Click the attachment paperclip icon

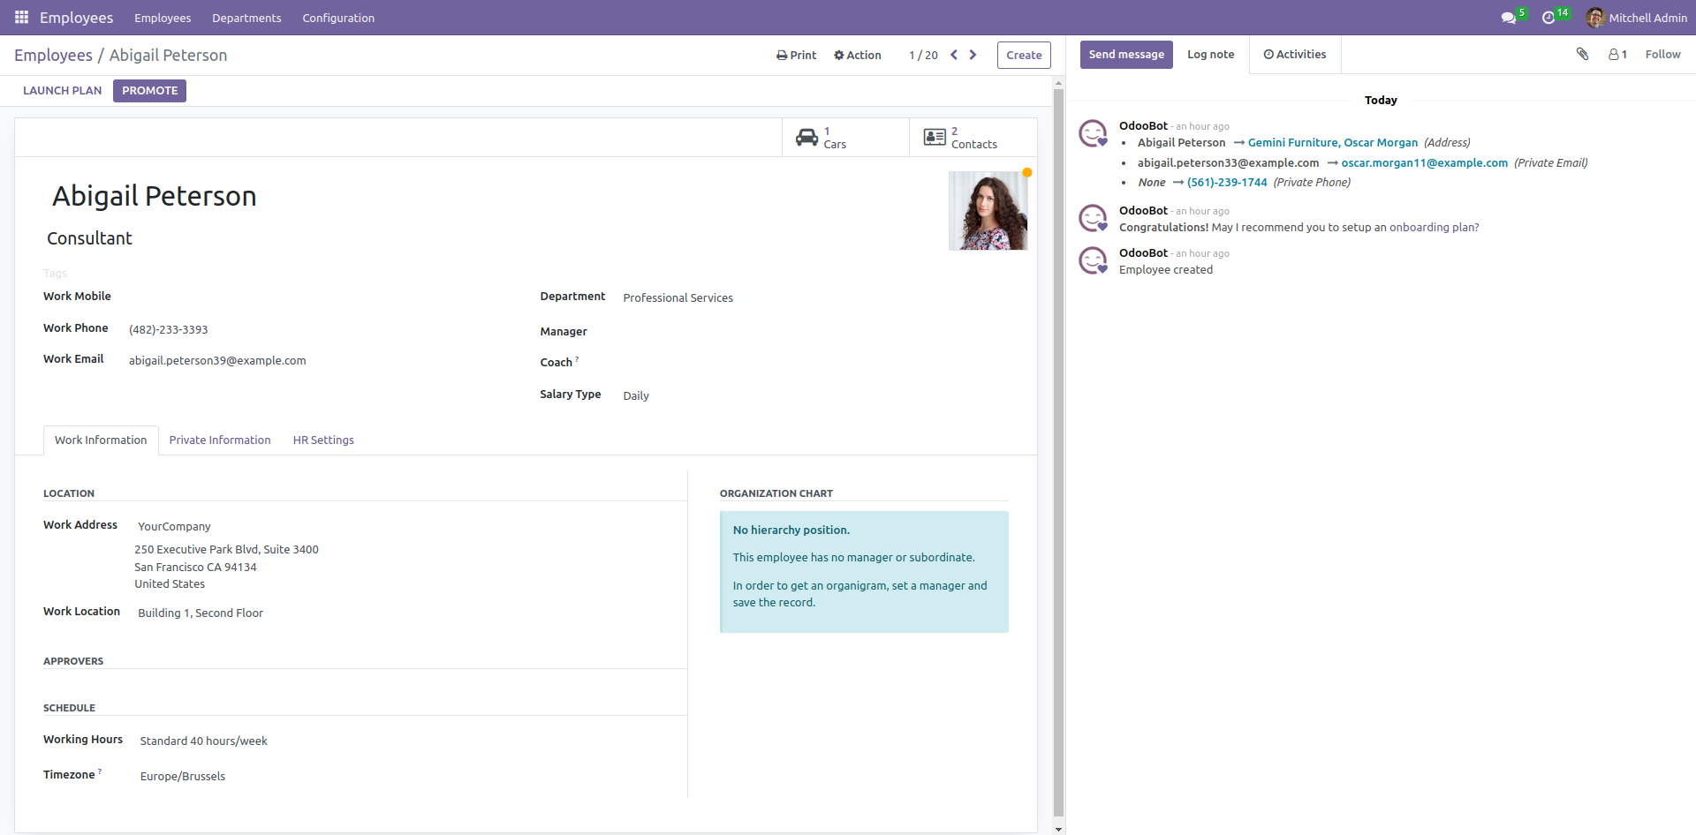pos(1582,55)
